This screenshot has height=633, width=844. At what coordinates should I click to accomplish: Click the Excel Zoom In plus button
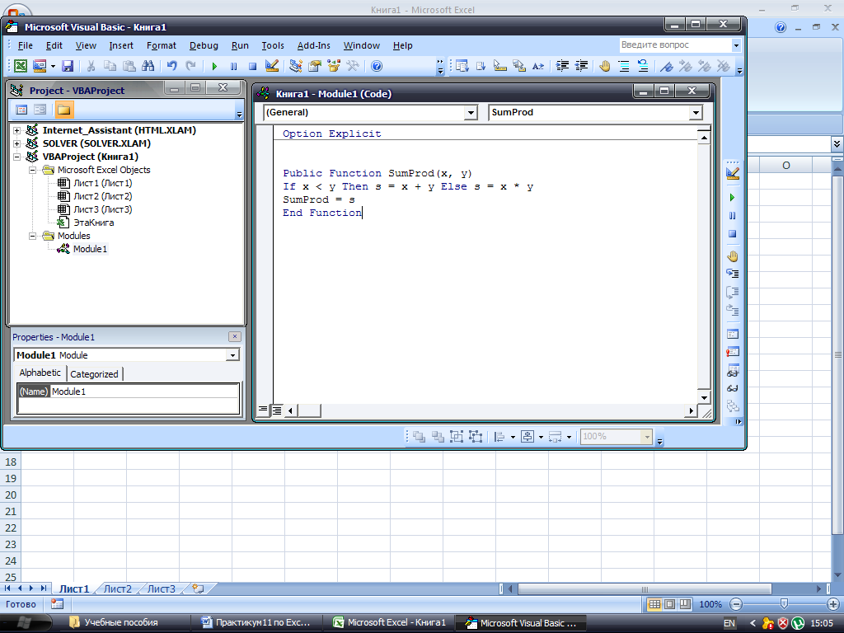coord(833,604)
